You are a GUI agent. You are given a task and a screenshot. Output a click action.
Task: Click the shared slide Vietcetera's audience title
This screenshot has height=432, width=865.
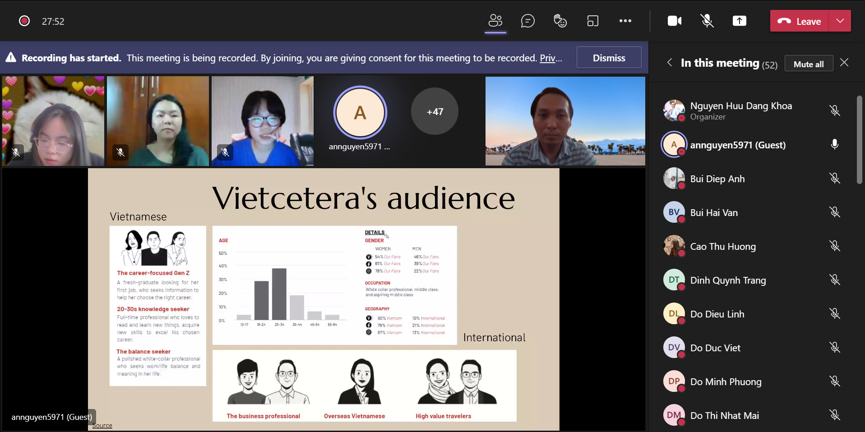(363, 198)
